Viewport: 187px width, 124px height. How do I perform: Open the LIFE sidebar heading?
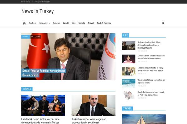tap(125, 35)
